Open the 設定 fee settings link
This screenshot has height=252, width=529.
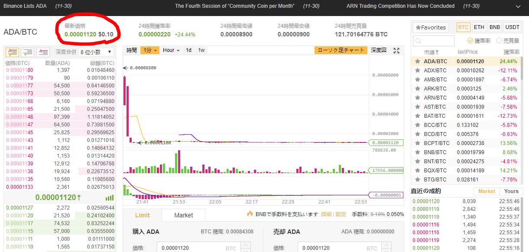coord(341,214)
